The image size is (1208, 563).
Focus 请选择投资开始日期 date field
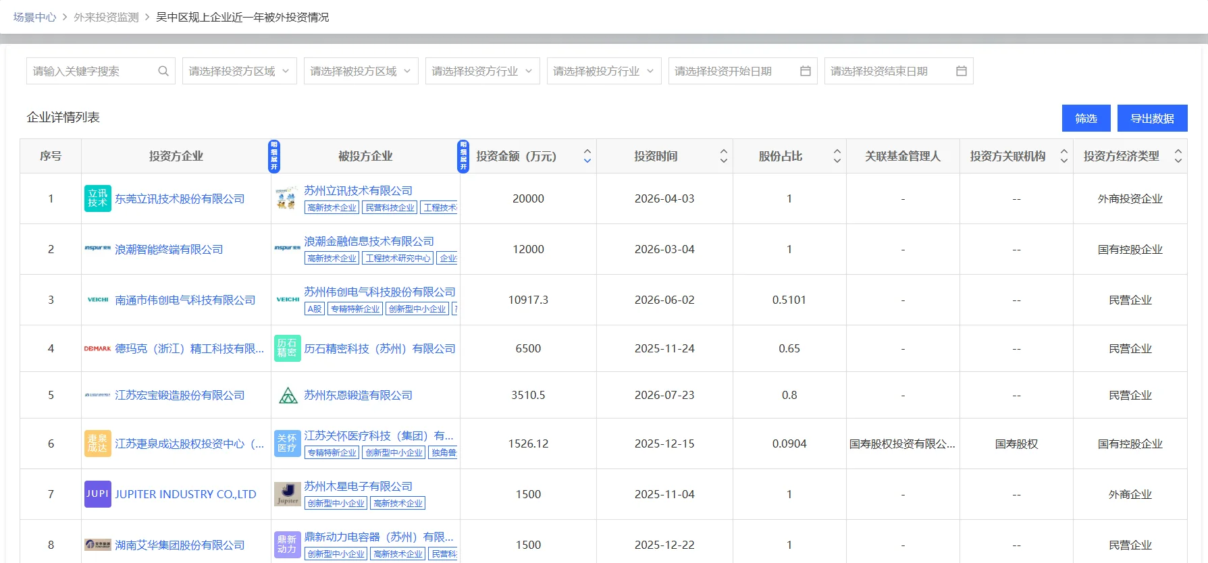pyautogui.click(x=743, y=71)
